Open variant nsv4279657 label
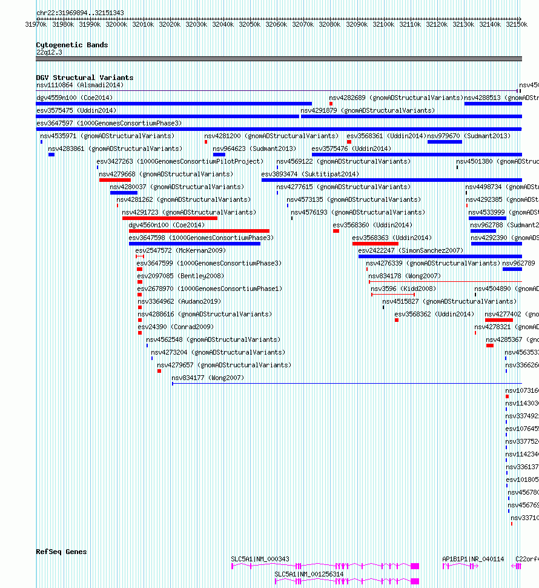The width and height of the screenshot is (539, 588). coord(224,366)
